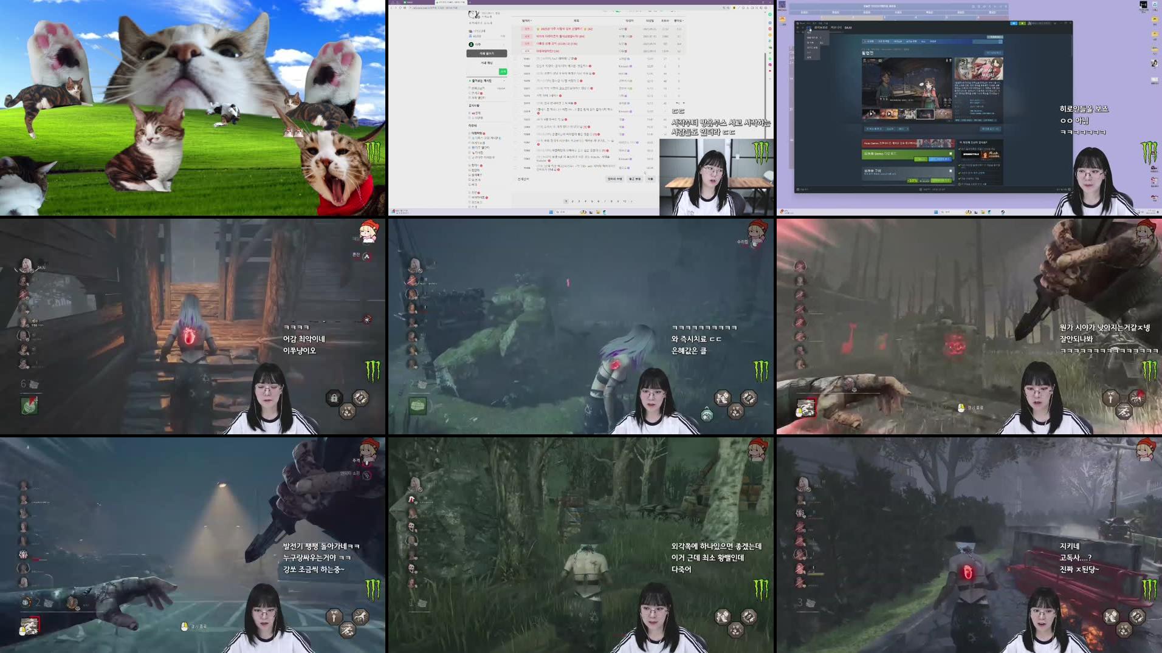
Task: Click the green add to cart button on Steam
Action: pyautogui.click(x=940, y=180)
